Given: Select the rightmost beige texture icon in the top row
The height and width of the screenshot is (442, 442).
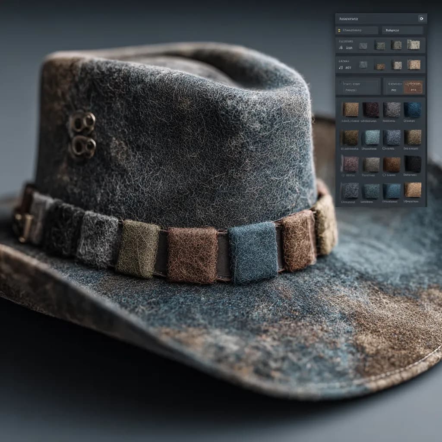Looking at the screenshot, I should 414,45.
